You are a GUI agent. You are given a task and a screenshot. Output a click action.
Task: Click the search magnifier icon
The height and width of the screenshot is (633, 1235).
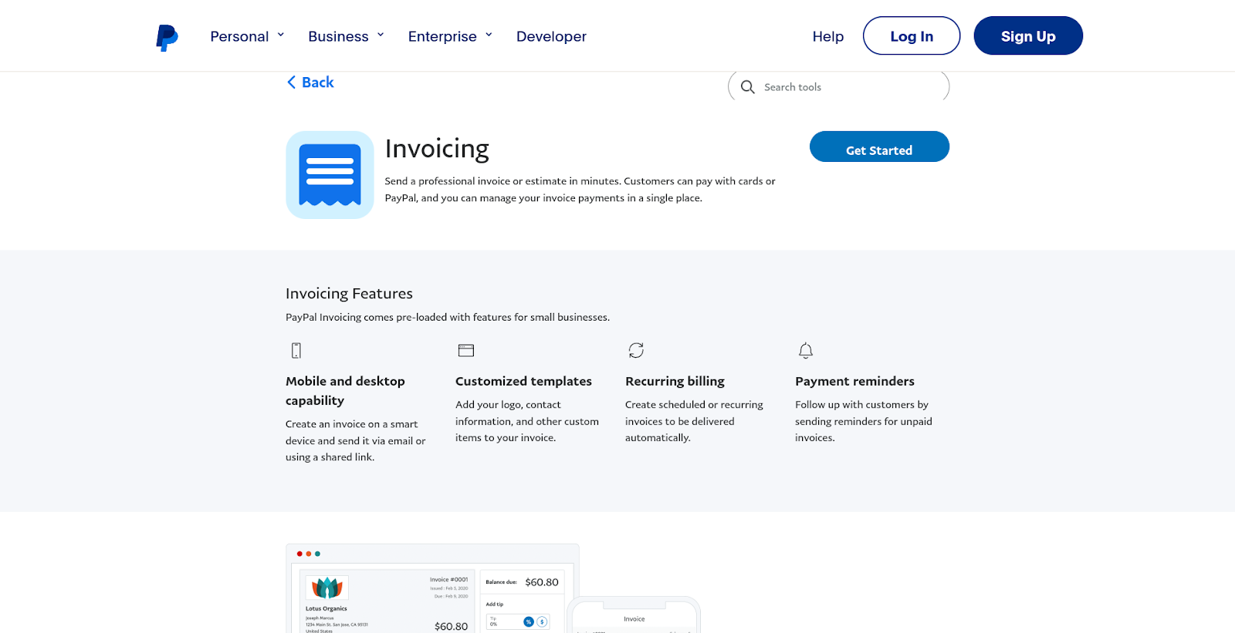(x=747, y=87)
